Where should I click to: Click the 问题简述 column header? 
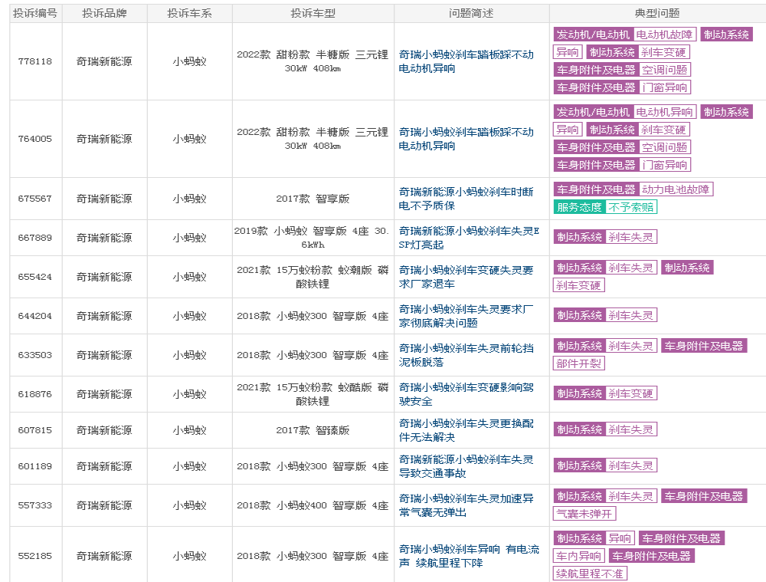471,13
